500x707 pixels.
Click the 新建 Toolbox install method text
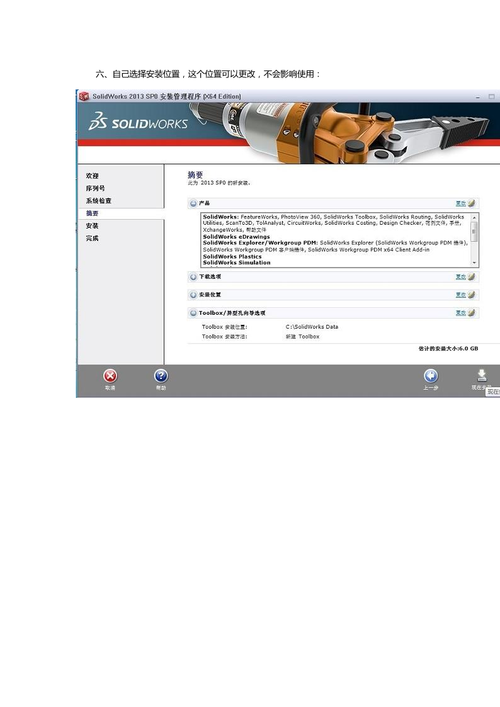pos(302,337)
